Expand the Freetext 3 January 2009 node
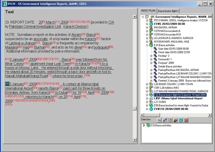Viewport: 215px width, 152px height. click(x=151, y=81)
